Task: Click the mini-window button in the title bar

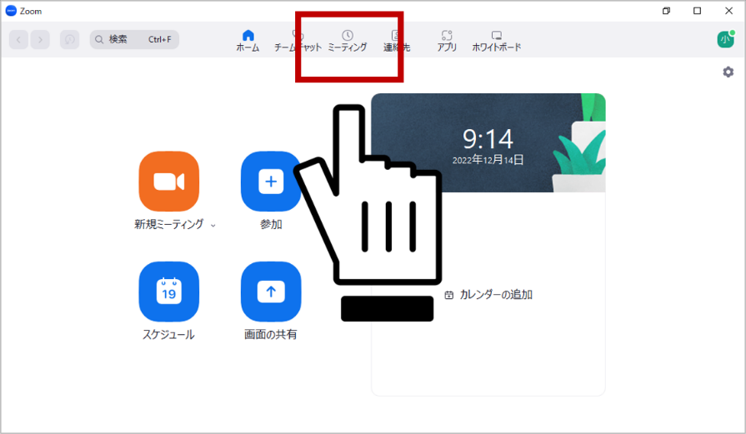Action: coord(666,11)
